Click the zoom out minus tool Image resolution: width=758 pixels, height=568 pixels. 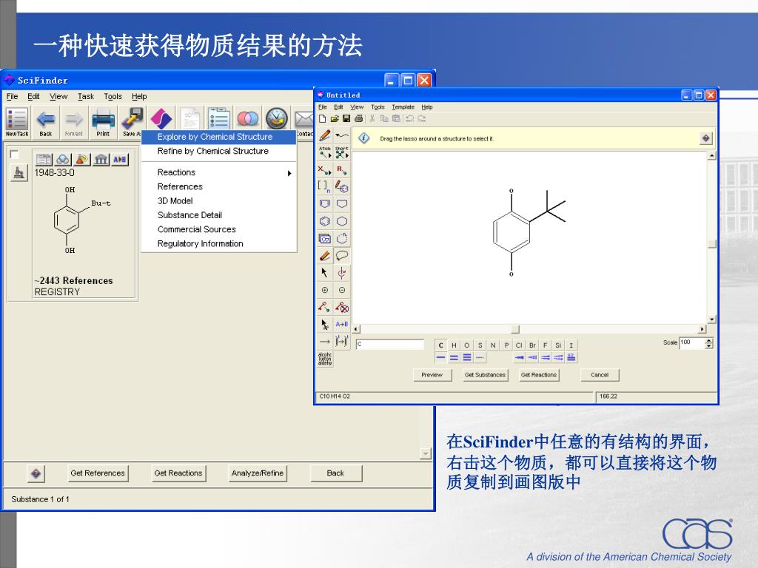coord(342,290)
